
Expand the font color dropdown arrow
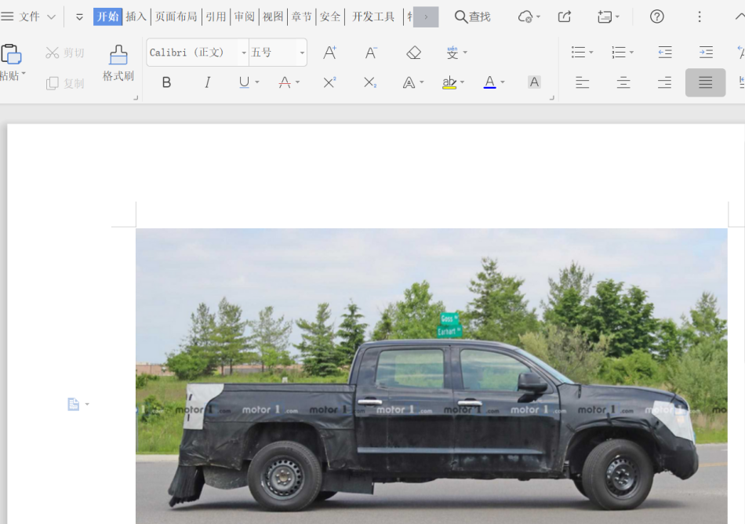pyautogui.click(x=503, y=82)
